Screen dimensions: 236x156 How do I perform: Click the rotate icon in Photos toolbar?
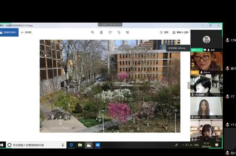pyautogui.click(x=119, y=32)
